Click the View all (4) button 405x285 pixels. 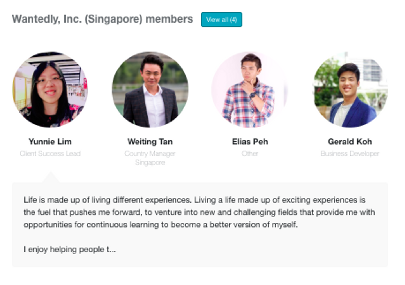pyautogui.click(x=221, y=20)
